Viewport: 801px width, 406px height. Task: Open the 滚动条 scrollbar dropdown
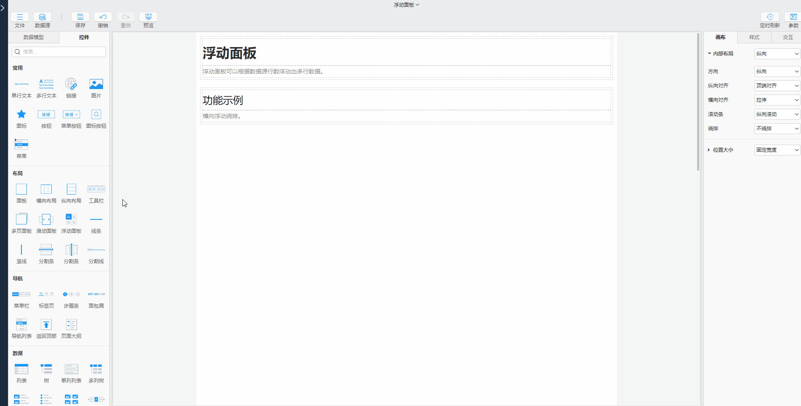point(776,114)
